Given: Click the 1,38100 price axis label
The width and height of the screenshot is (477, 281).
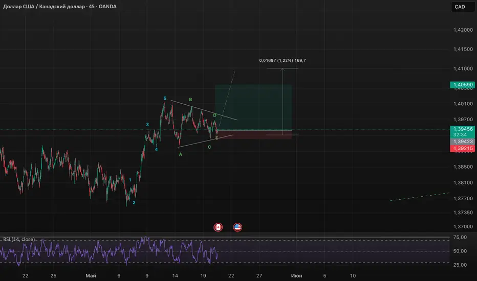Looking at the screenshot, I should pos(463,182).
